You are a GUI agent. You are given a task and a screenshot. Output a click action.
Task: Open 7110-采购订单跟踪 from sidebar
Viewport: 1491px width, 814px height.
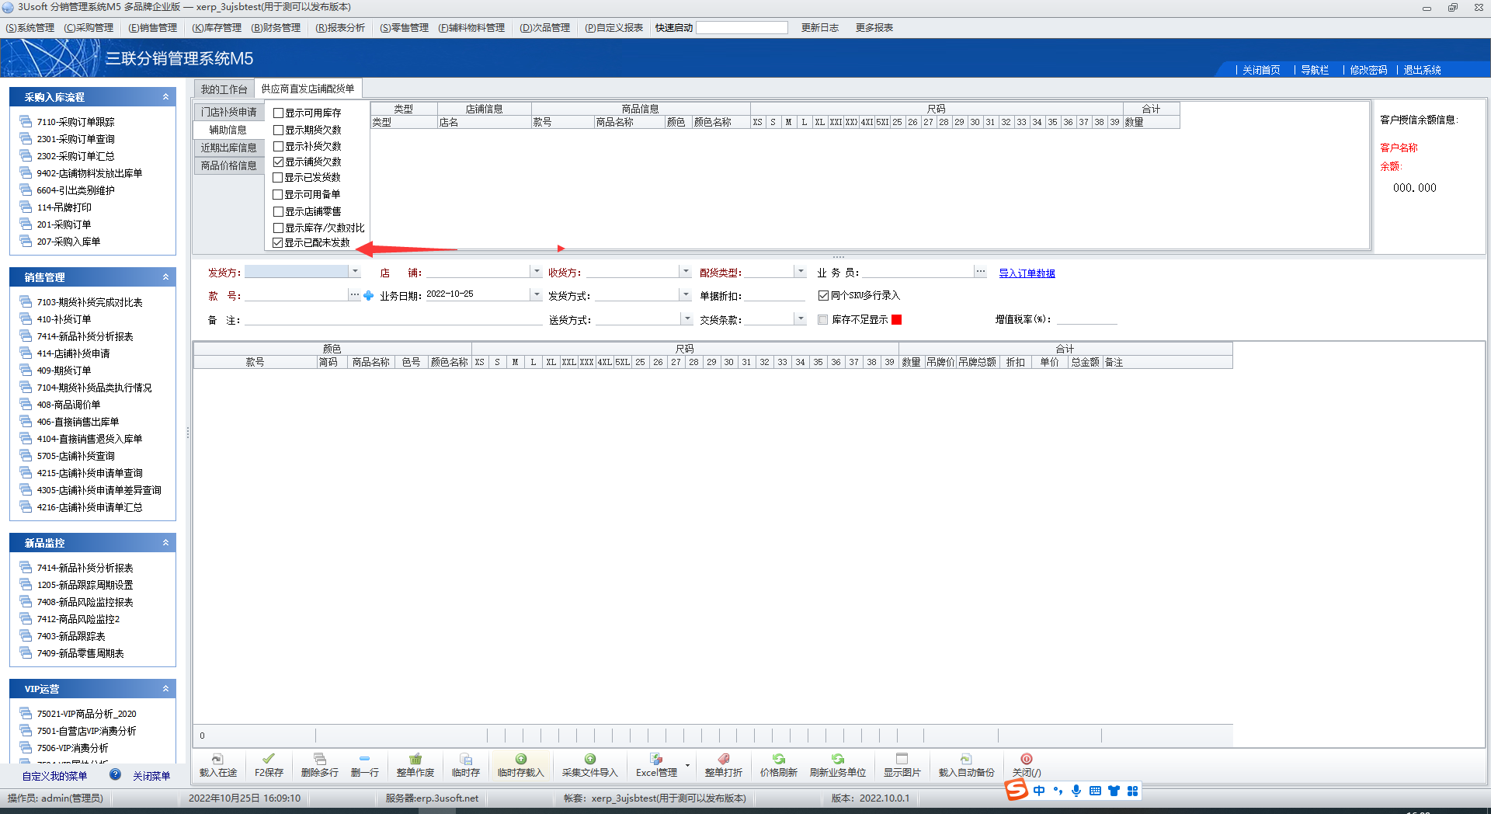click(75, 122)
